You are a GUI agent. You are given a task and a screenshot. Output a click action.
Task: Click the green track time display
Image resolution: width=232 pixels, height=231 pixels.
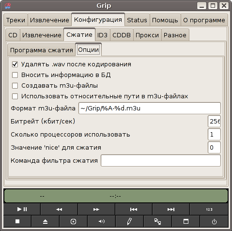pyautogui.click(x=116, y=196)
